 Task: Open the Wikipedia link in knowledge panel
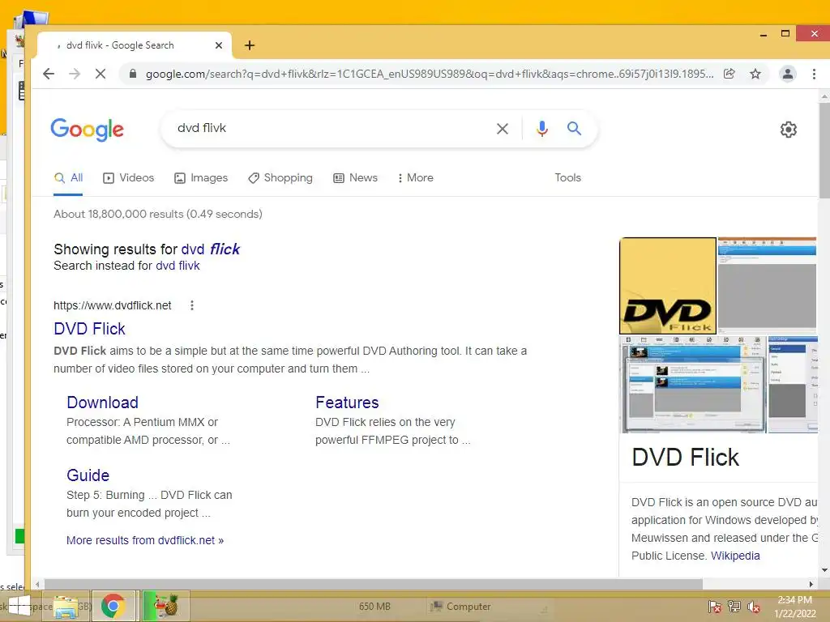click(x=735, y=556)
